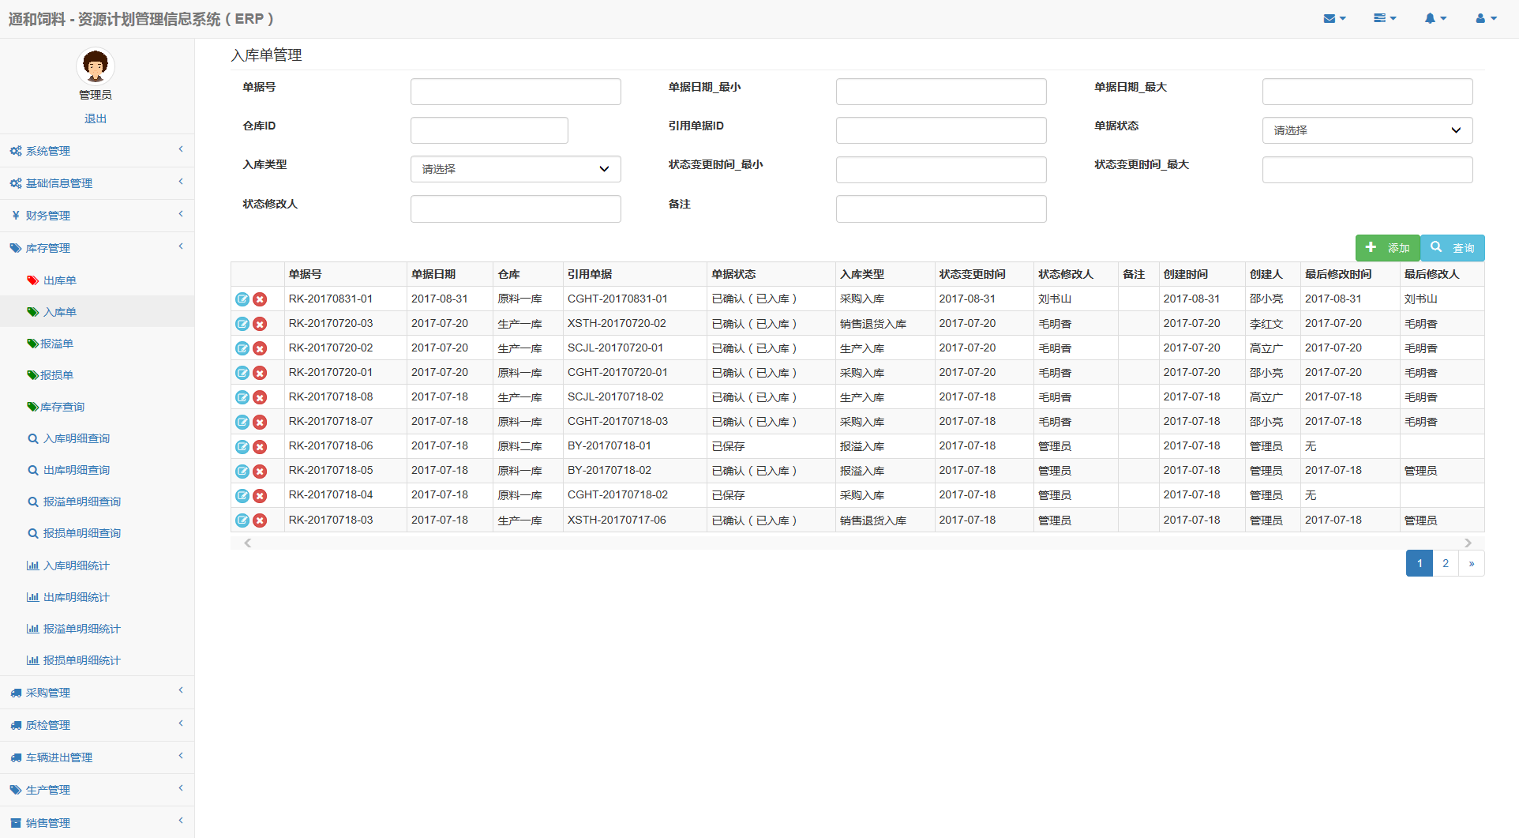This screenshot has width=1519, height=838.
Task: Go to page 2 of results
Action: click(1446, 563)
